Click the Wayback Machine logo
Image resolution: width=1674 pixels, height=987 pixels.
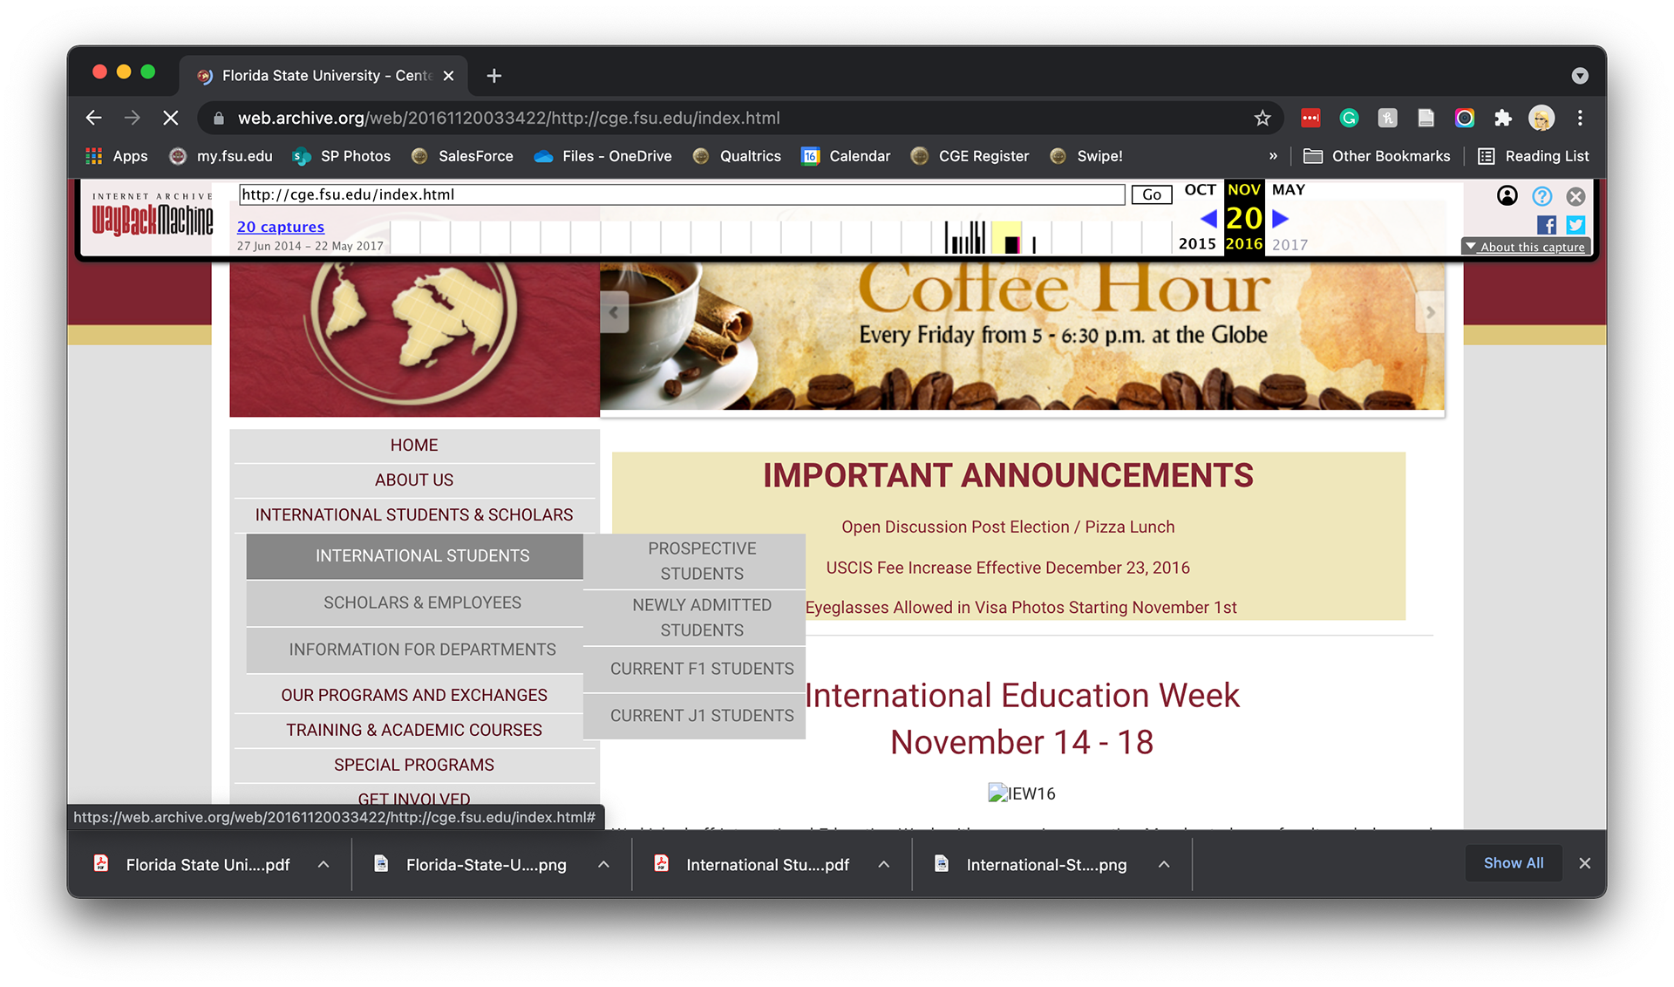tap(153, 216)
